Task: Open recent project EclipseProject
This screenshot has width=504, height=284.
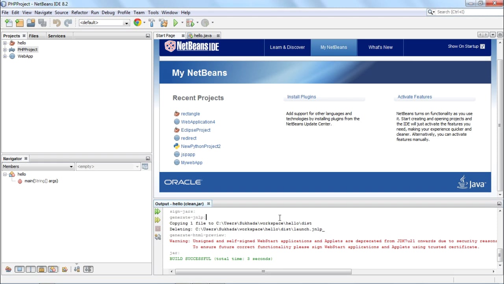Action: pyautogui.click(x=196, y=130)
